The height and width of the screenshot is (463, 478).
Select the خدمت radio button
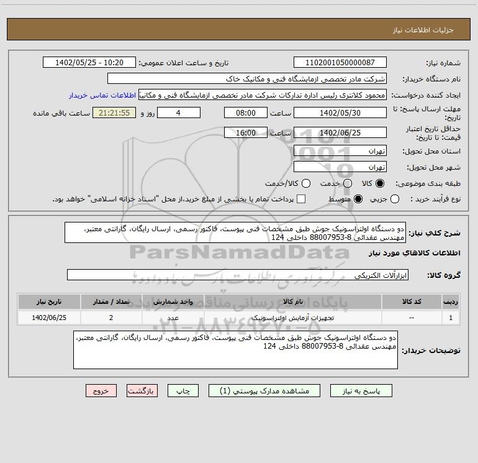pyautogui.click(x=348, y=183)
